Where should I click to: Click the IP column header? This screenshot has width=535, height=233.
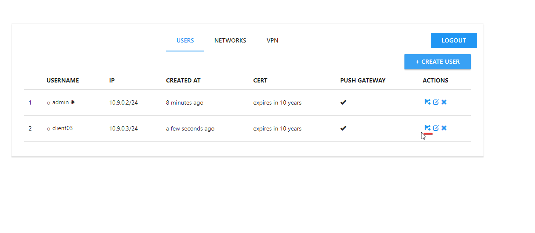tap(112, 80)
